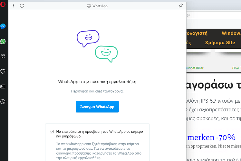
Task: Open the Opera main menu logo
Action: 3,4
